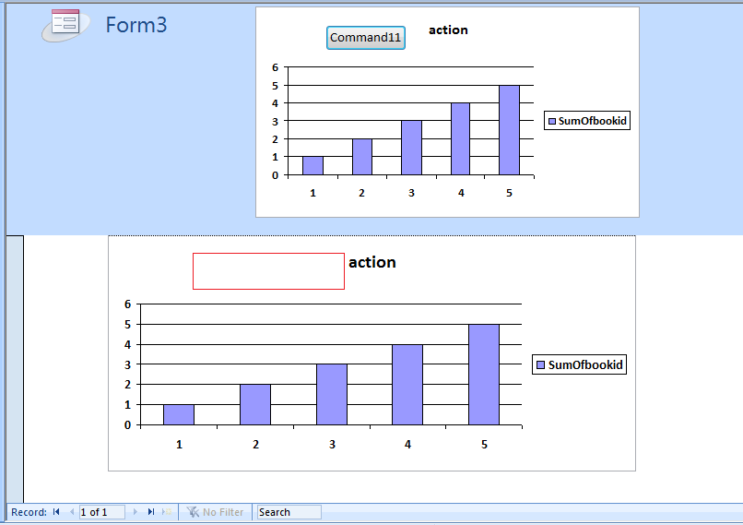Viewport: 743px width, 525px height.
Task: Toggle the No Filter indicator
Action: click(216, 512)
